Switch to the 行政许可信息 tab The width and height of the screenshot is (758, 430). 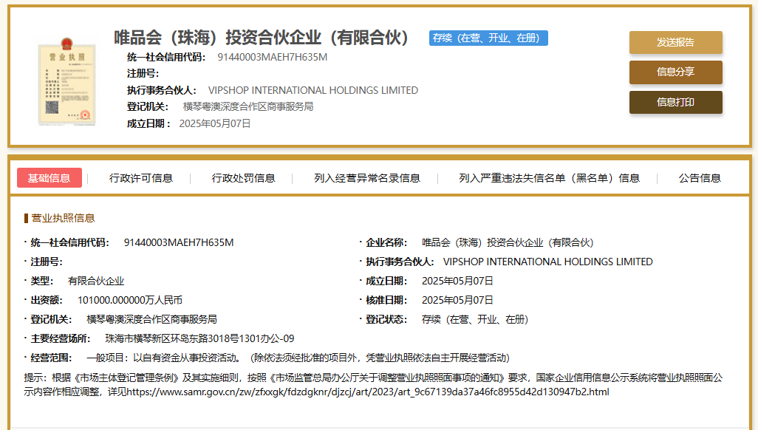pyautogui.click(x=140, y=179)
